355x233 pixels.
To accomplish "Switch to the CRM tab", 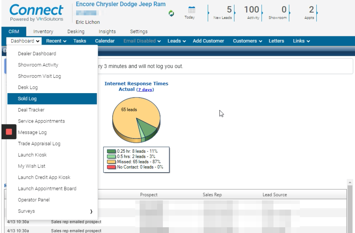I will pos(14,32).
